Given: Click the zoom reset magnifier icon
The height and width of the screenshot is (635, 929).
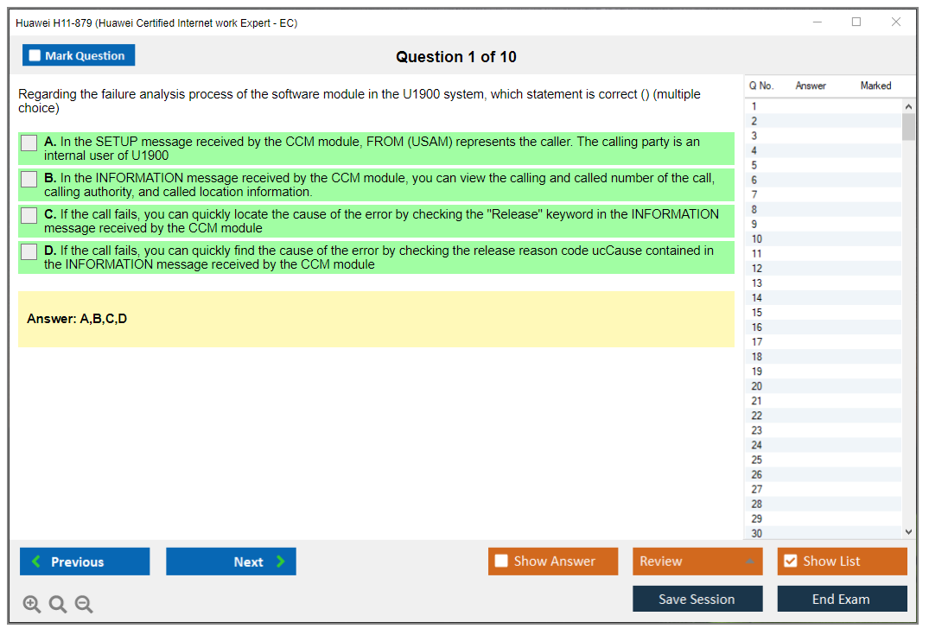Looking at the screenshot, I should (58, 605).
